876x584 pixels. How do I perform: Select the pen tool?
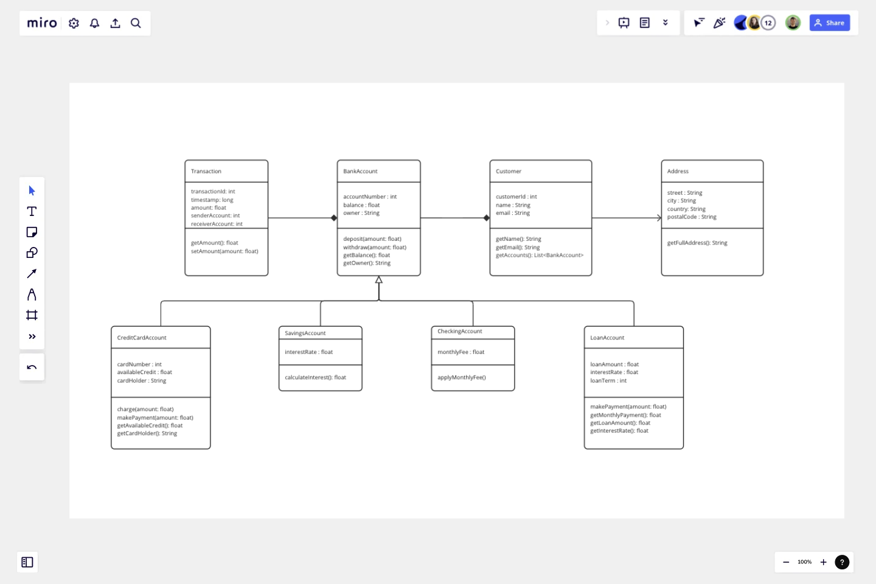click(32, 294)
